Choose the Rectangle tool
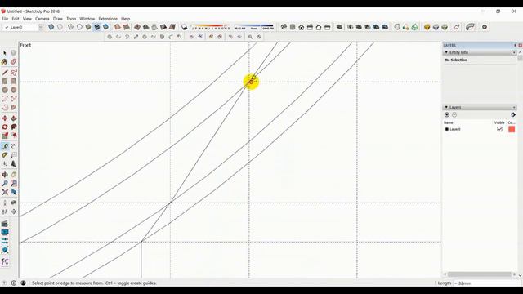523x294 pixels. tap(5, 81)
